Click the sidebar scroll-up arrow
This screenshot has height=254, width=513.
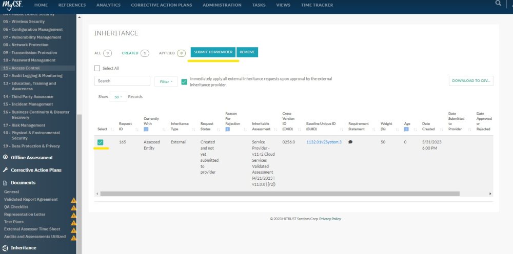pos(79,17)
